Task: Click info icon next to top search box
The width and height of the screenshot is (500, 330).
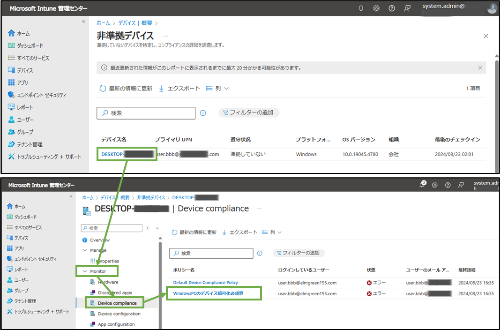Action: [x=203, y=113]
